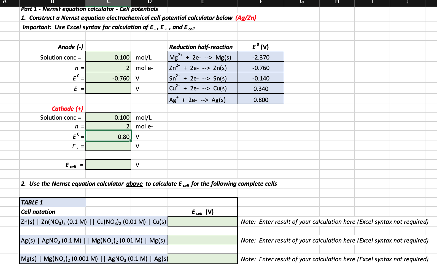Click the fill handle of selected cell

pos(131,141)
